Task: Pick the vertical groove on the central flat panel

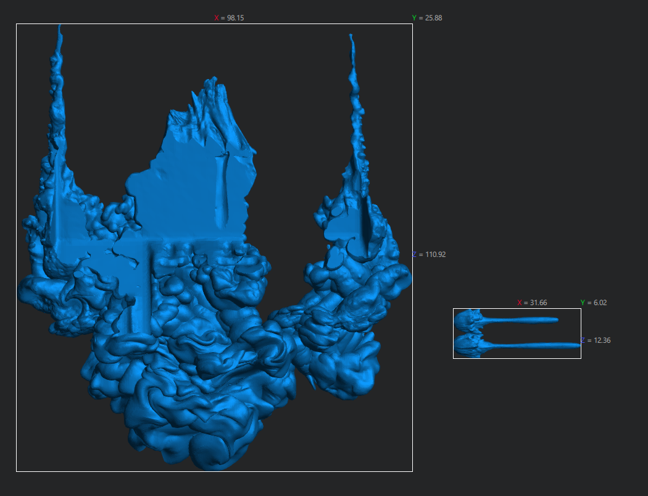Action: coord(223,188)
